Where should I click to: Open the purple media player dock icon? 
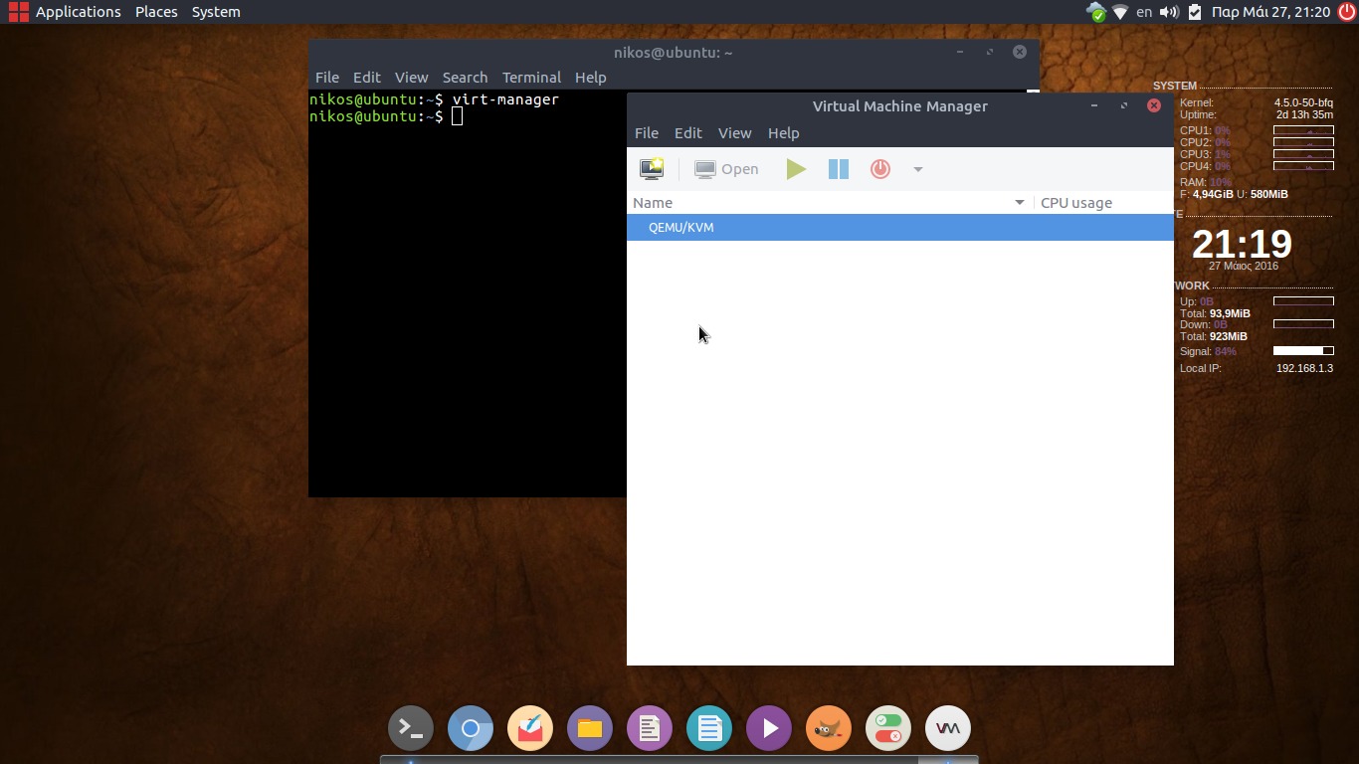tap(769, 729)
